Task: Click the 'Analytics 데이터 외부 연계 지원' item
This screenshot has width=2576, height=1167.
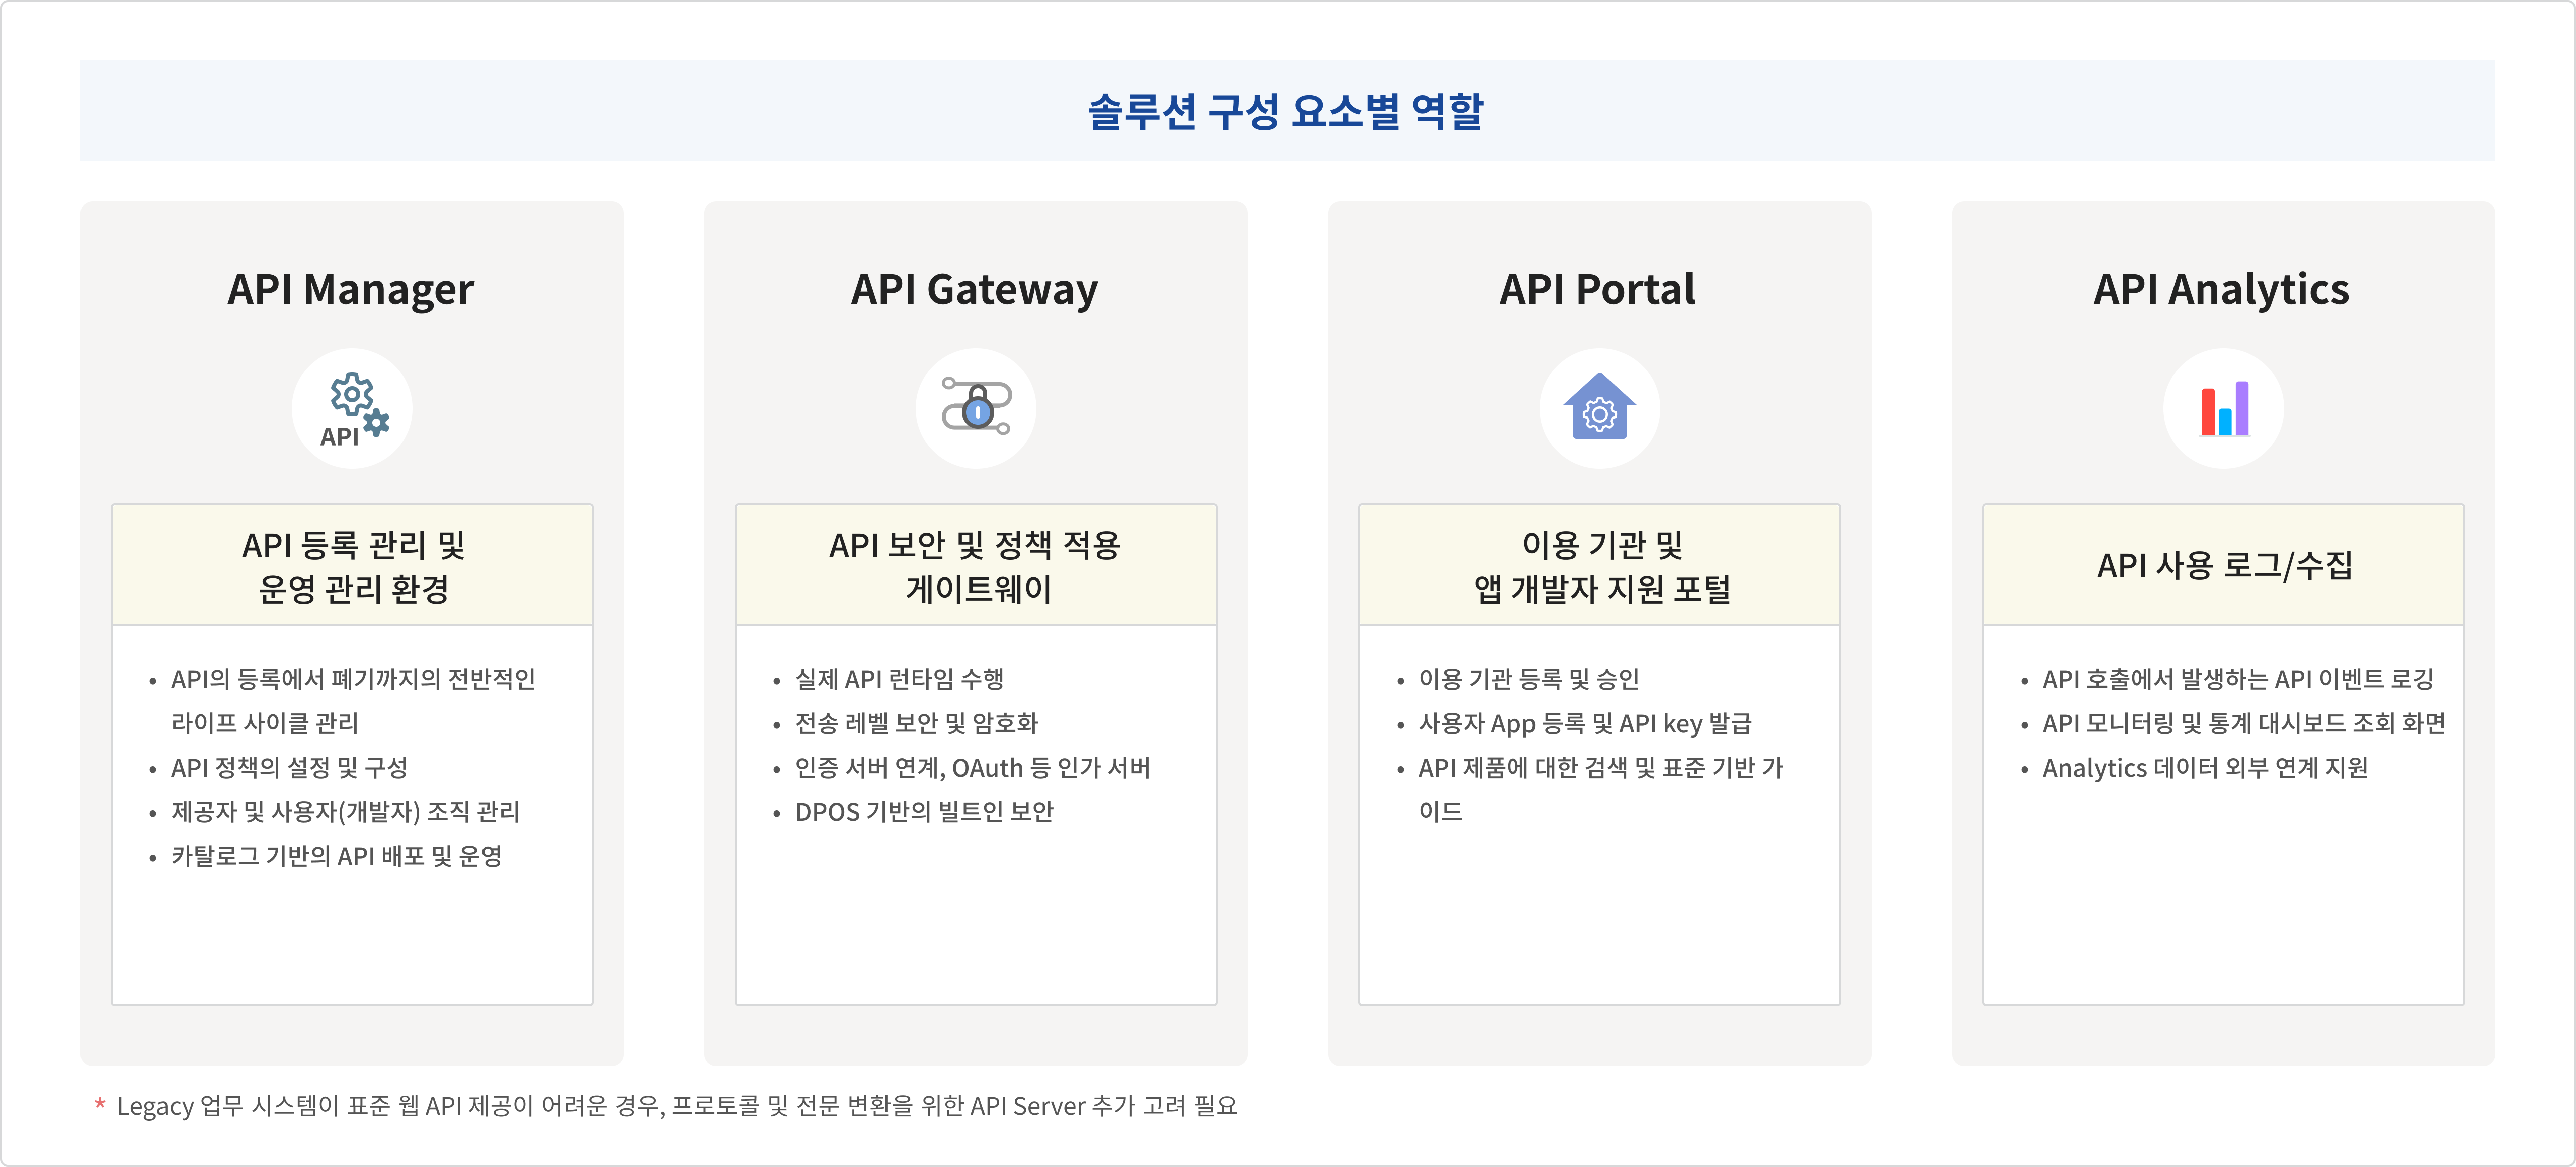Action: point(2205,768)
